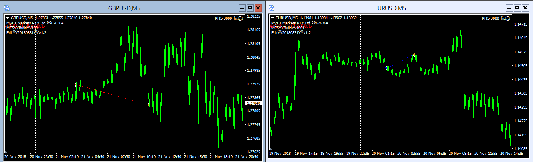Close the EURUSD,M5 chart window
The width and height of the screenshot is (533, 162).
tap(525, 8)
